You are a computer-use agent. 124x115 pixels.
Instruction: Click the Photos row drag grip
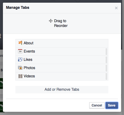point(106,68)
